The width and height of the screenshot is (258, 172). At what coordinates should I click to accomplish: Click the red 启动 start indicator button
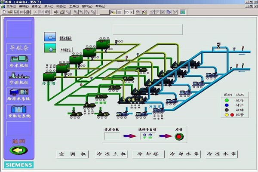[x=179, y=137]
